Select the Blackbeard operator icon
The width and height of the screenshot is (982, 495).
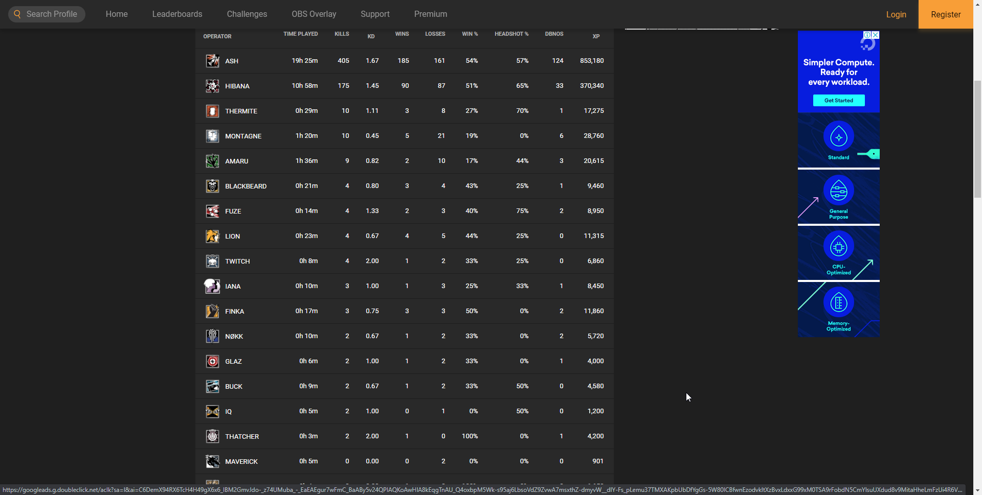point(212,186)
